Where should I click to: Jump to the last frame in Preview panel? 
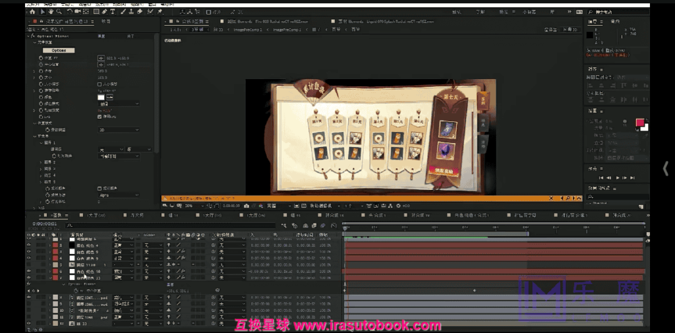[x=632, y=177]
